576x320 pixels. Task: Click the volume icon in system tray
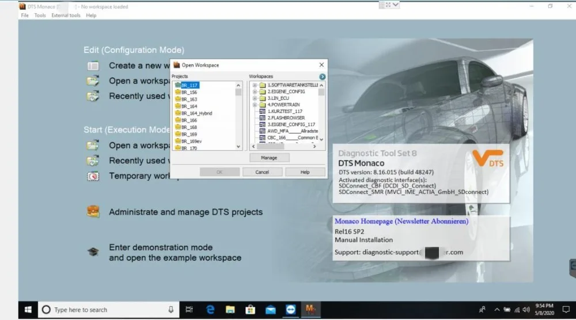click(x=526, y=310)
